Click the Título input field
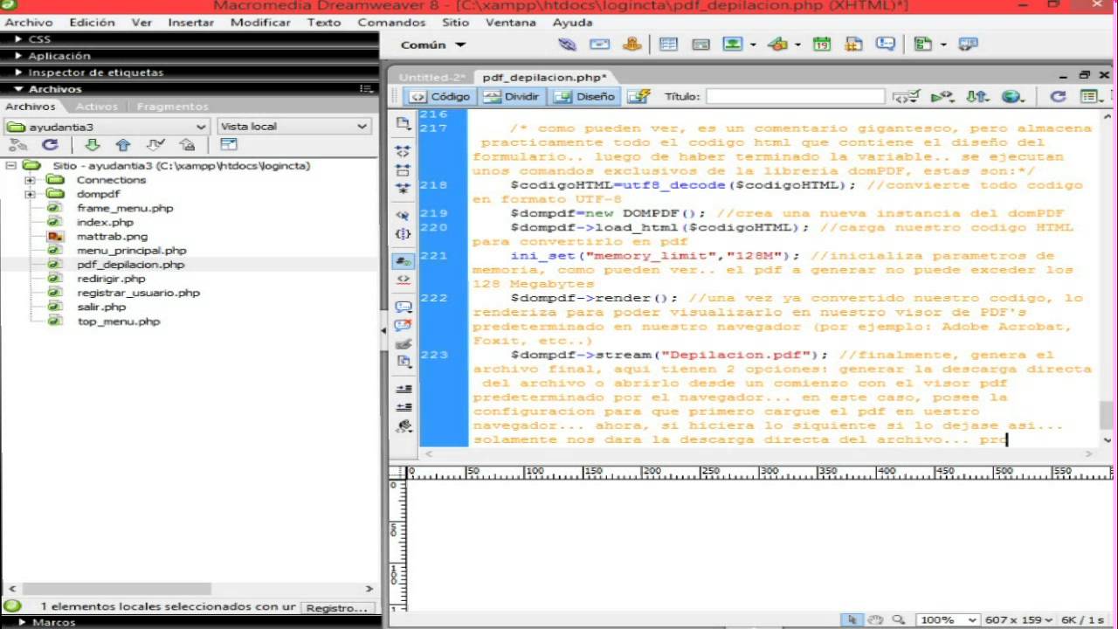The image size is (1118, 629). point(796,97)
